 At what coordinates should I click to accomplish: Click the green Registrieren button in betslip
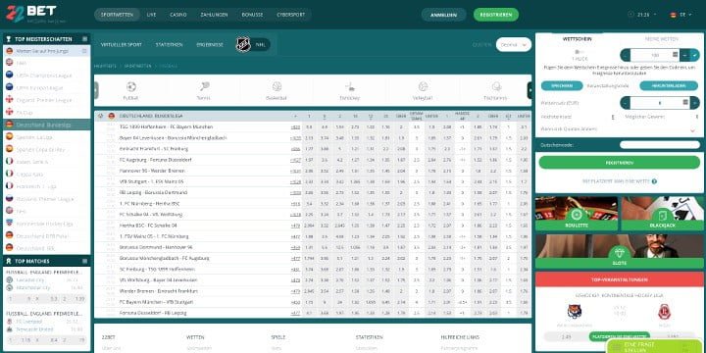pos(619,162)
